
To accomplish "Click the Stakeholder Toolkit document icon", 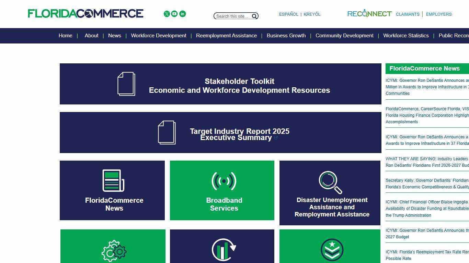I will (x=126, y=84).
